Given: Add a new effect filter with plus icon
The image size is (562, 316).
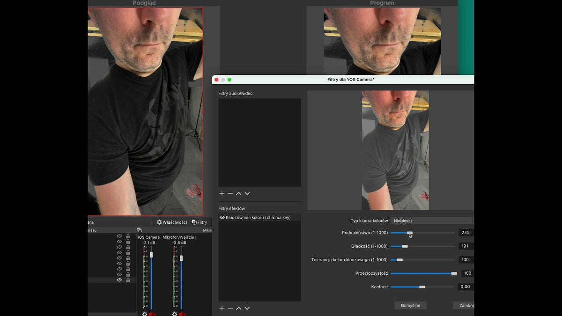Looking at the screenshot, I should tap(222, 308).
